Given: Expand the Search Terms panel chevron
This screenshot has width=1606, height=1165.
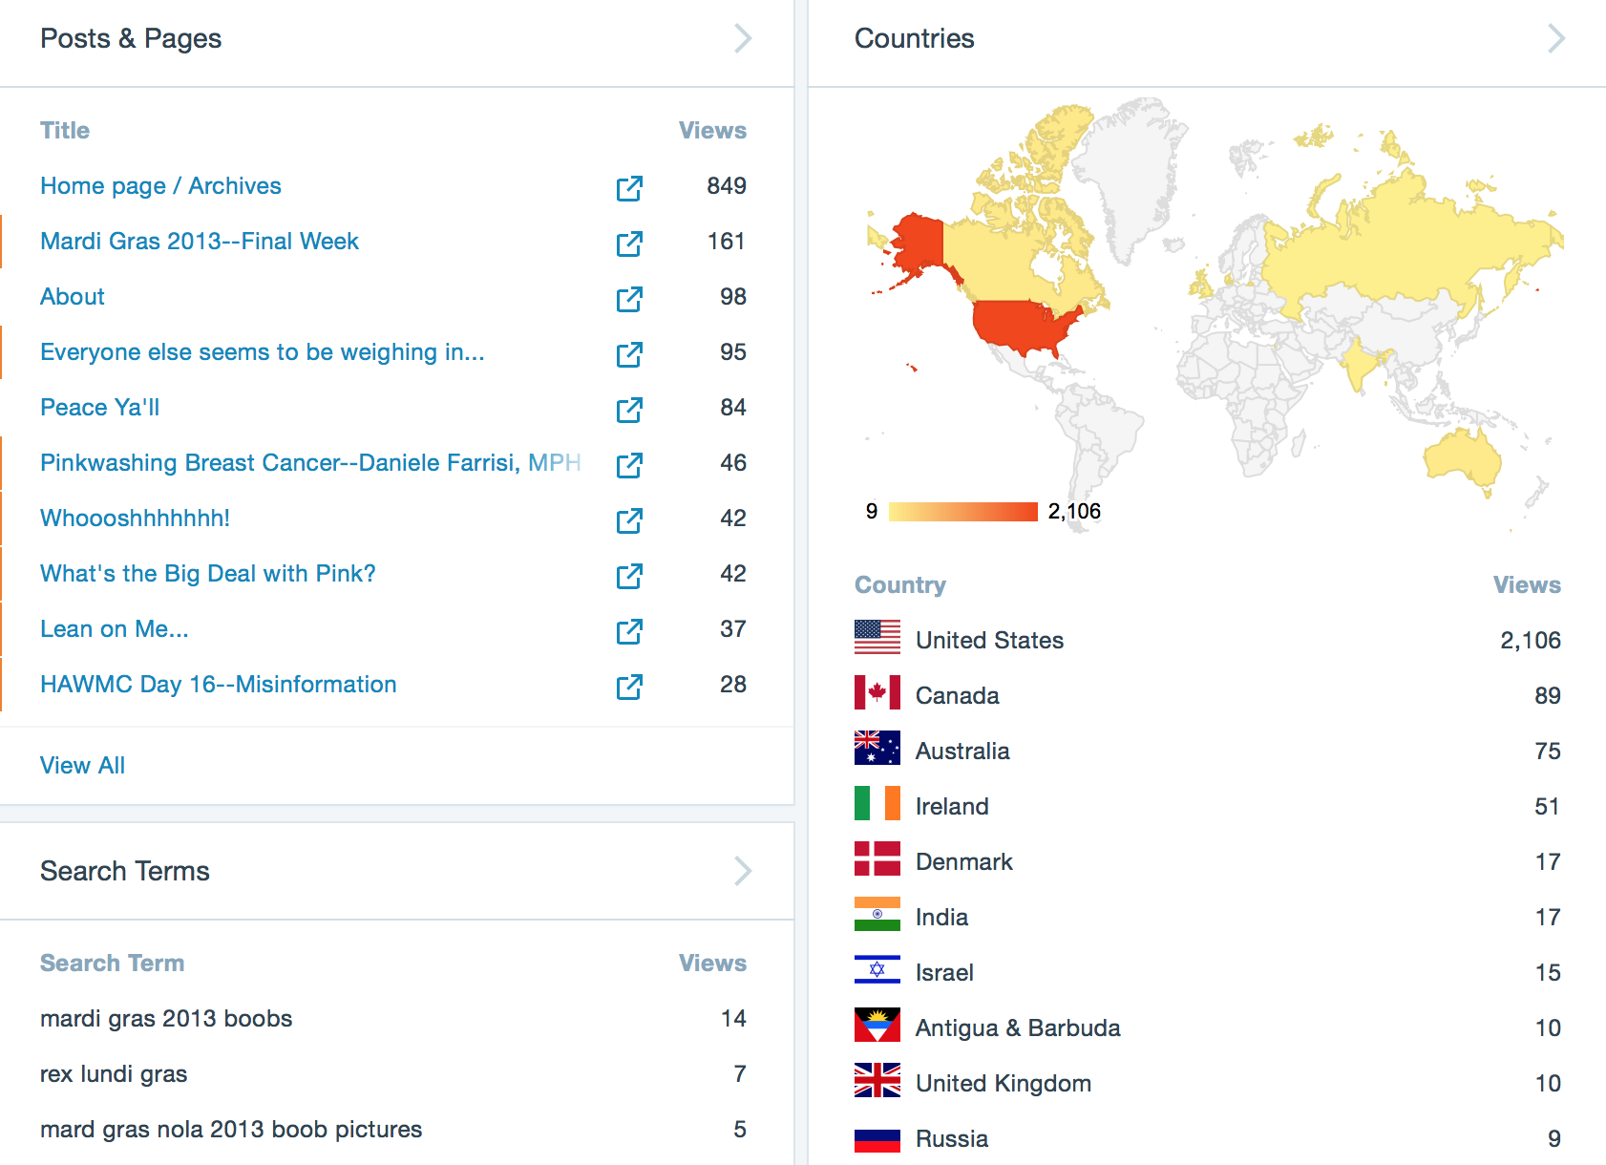Looking at the screenshot, I should [x=743, y=871].
